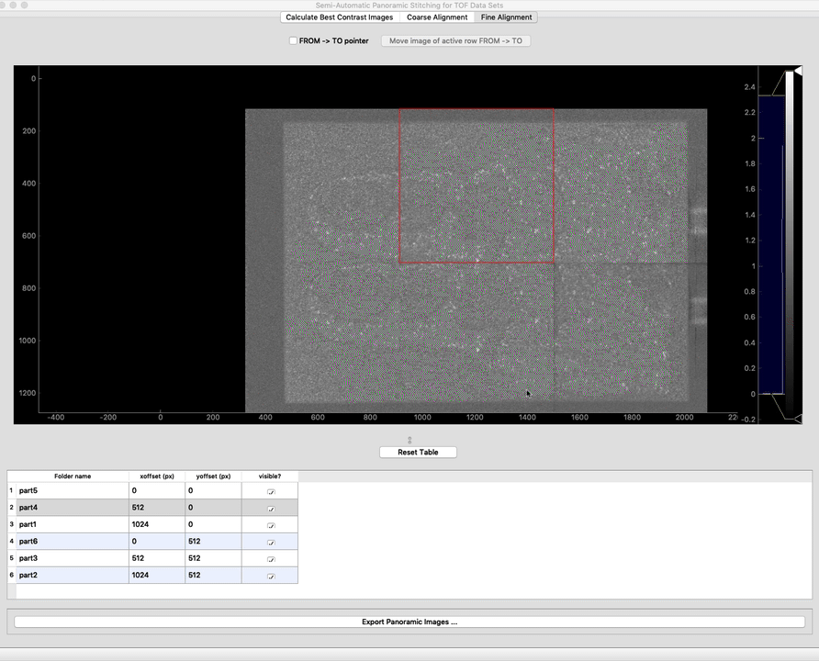Open the Coarse Alignment tab

point(437,17)
